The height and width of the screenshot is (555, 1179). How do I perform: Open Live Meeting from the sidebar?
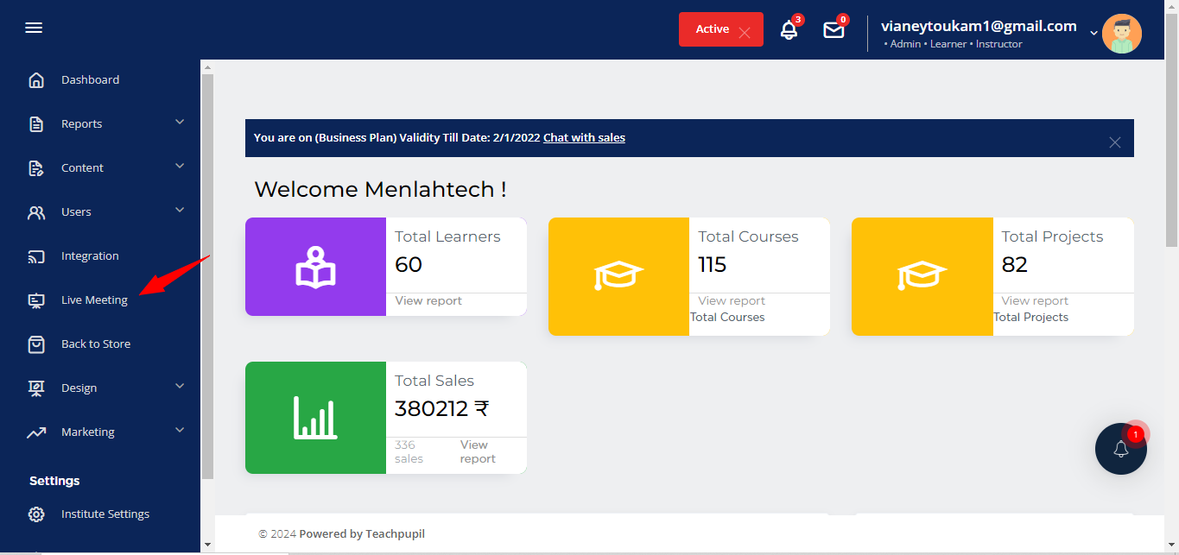coord(94,300)
